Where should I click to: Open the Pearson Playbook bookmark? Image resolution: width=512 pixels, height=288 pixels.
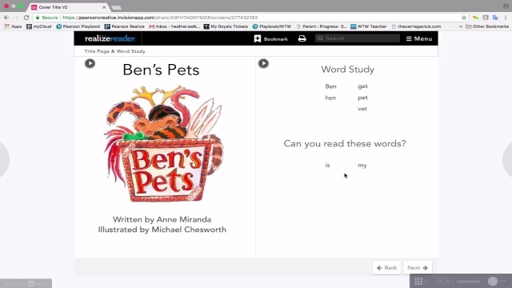(x=78, y=26)
